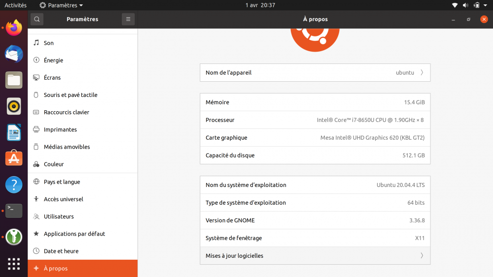Click the printer icon beside Imprimantes
The width and height of the screenshot is (493, 277).
point(36,129)
